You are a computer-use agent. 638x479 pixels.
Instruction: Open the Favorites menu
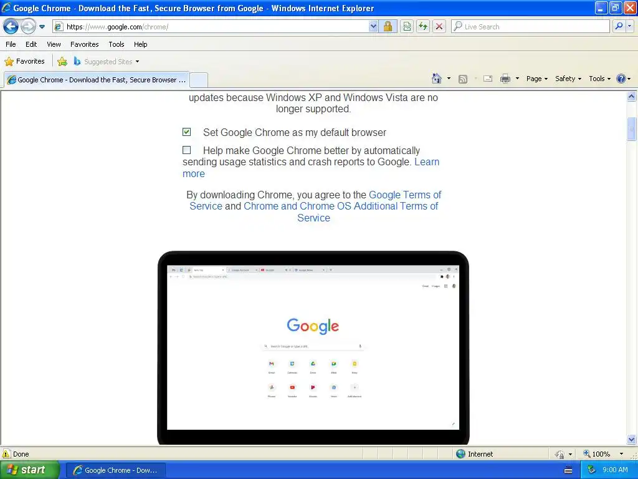point(84,44)
